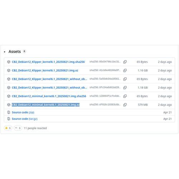Click file icon beside Source code (tar.gz)
This screenshot has height=179, width=179.
tap(9, 119)
